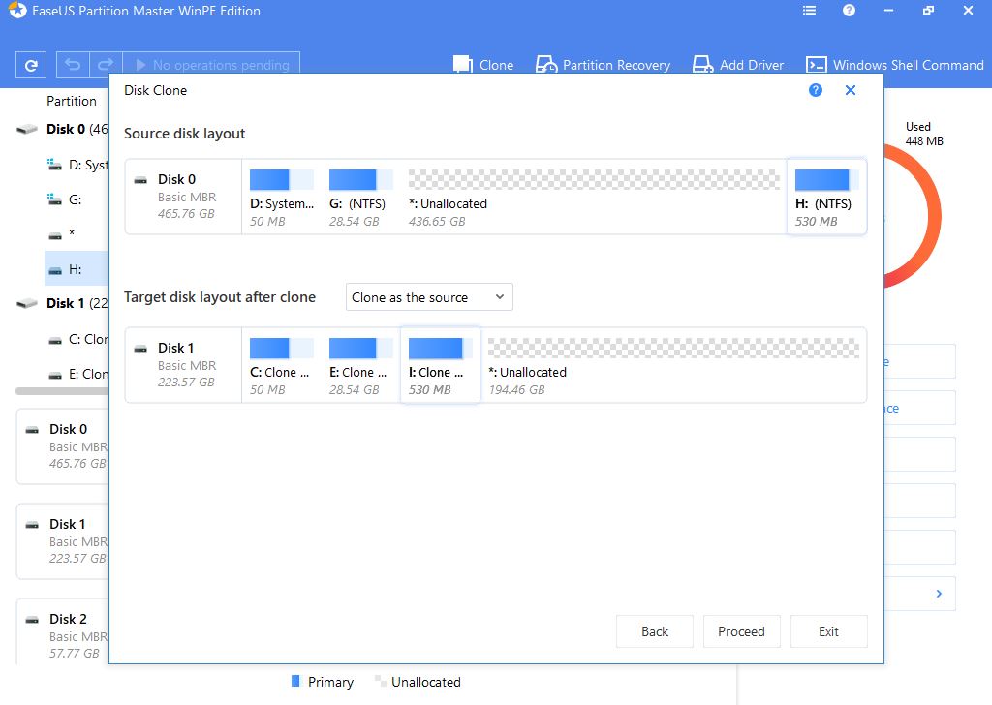Select the G: (NTFS) source partition block
The width and height of the screenshot is (992, 705).
coord(360,197)
